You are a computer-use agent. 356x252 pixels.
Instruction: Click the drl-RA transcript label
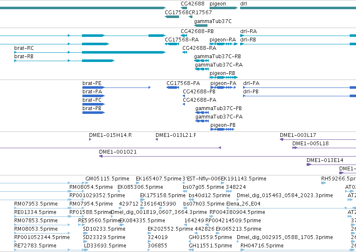(x=248, y=31)
